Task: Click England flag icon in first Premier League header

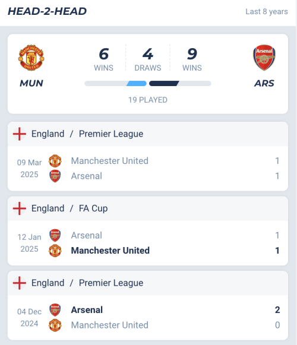Action: click(20, 134)
